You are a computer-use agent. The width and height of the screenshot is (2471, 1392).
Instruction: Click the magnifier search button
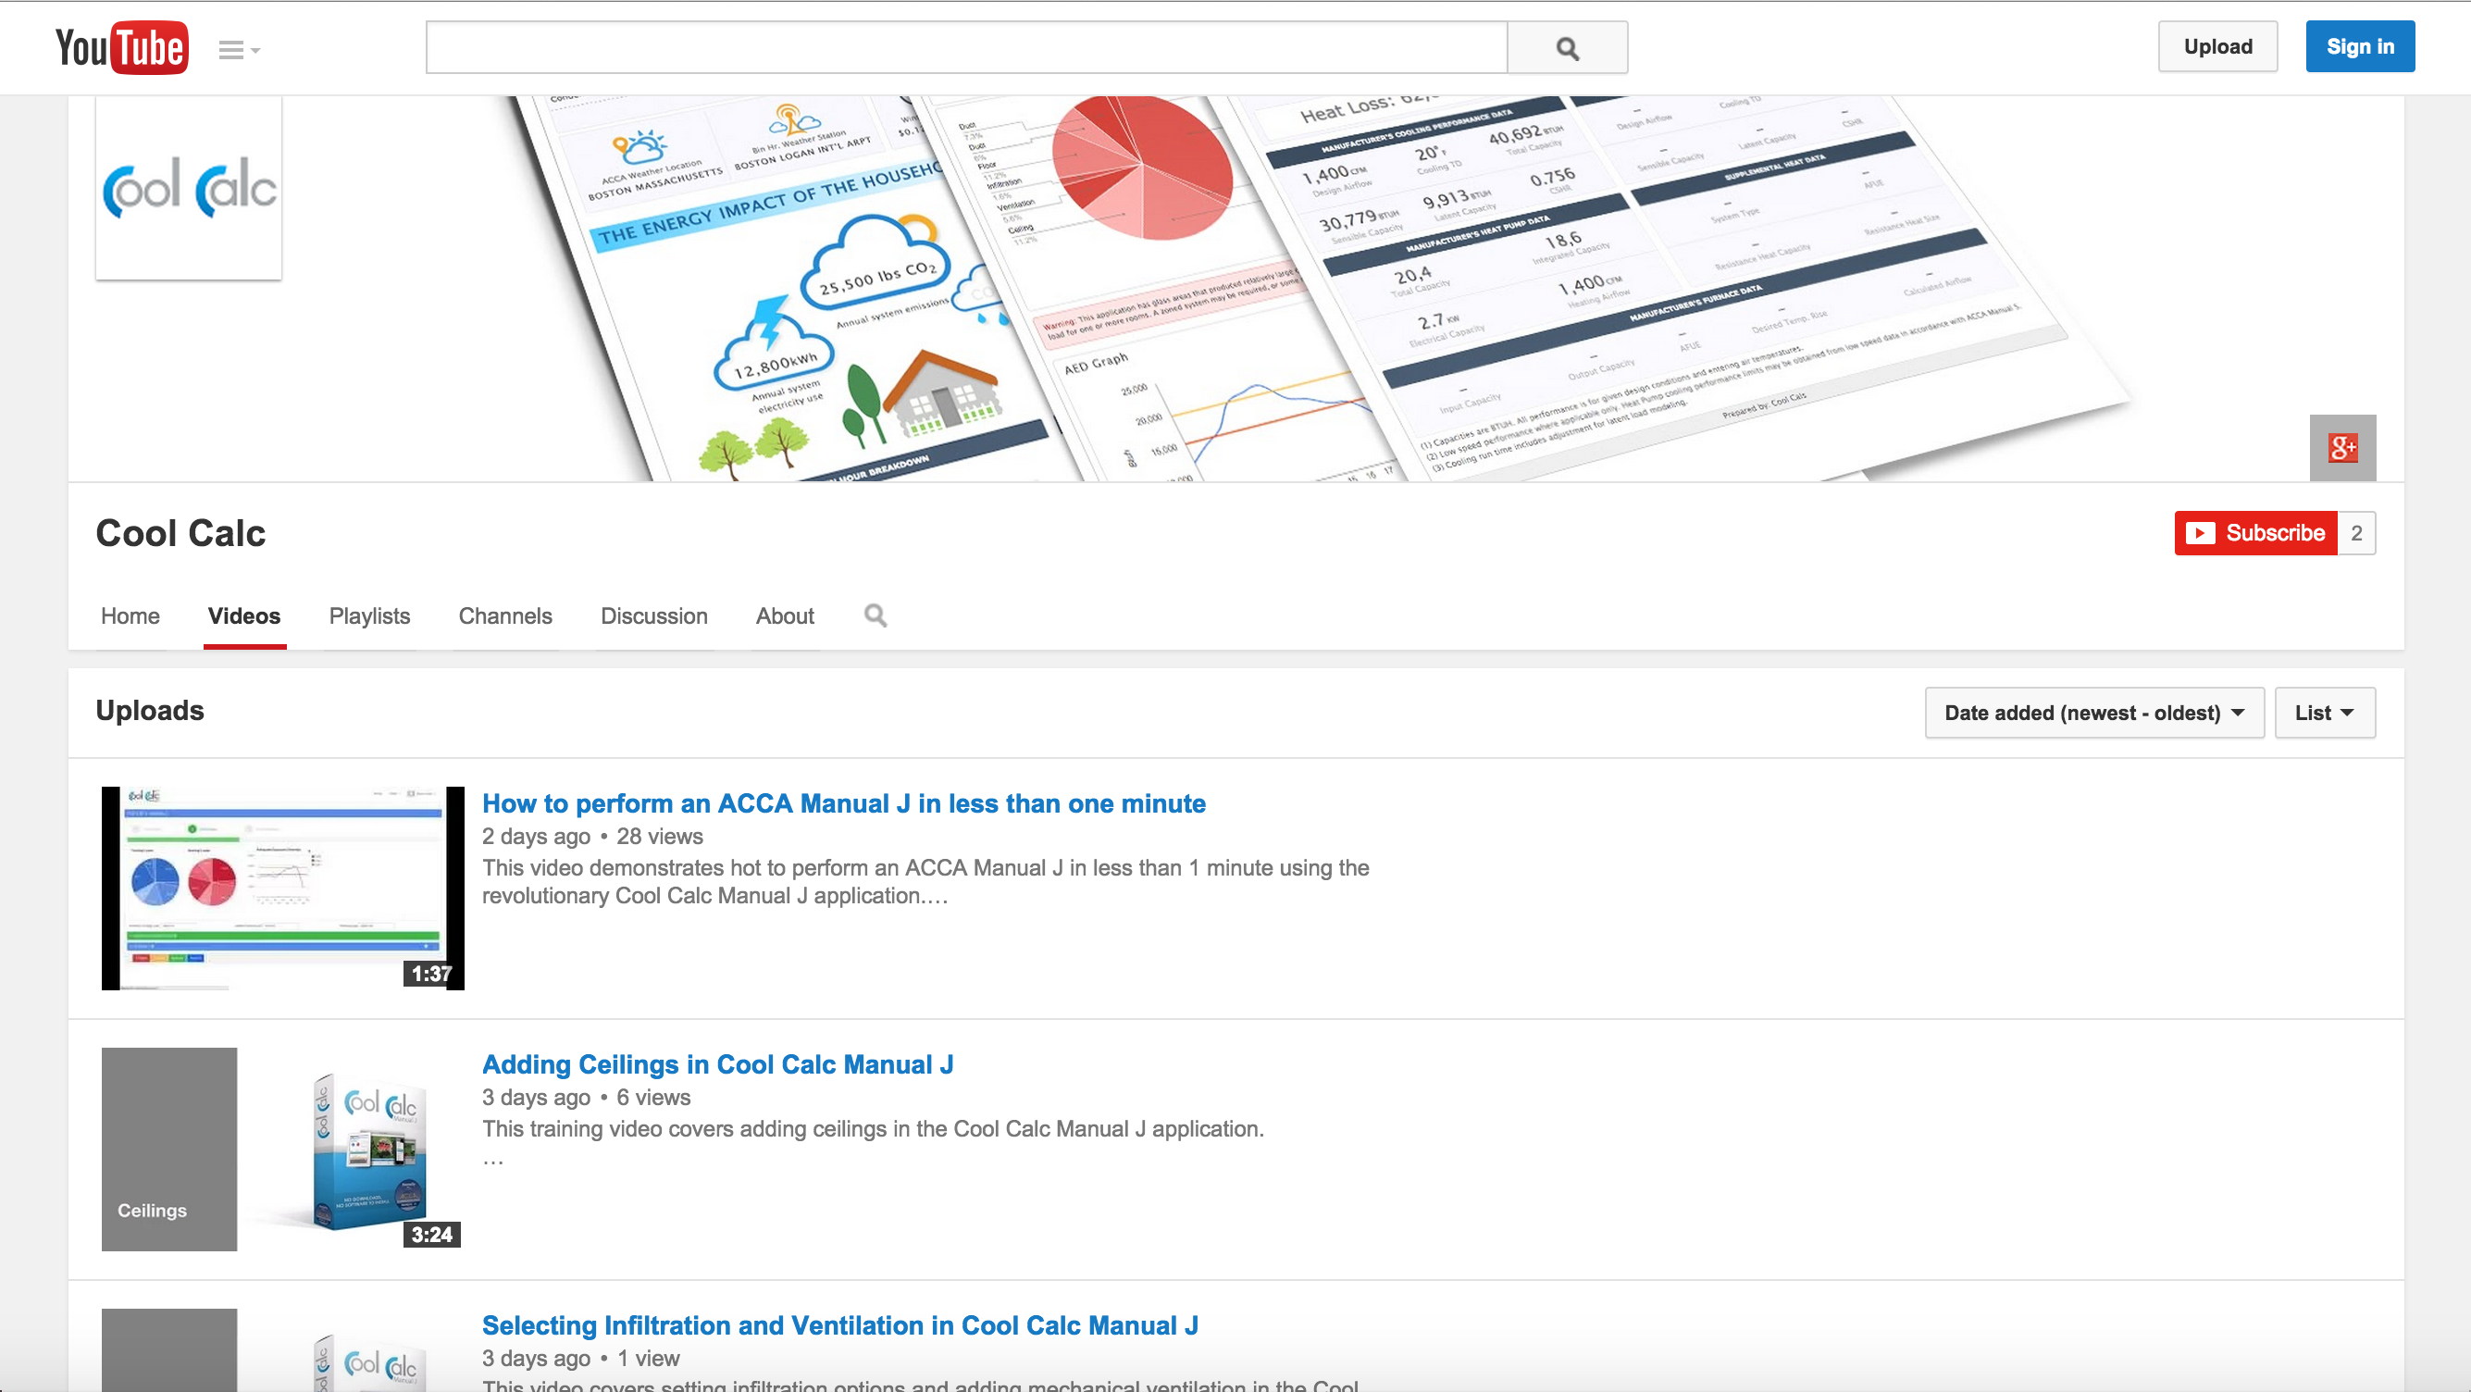pos(1568,47)
